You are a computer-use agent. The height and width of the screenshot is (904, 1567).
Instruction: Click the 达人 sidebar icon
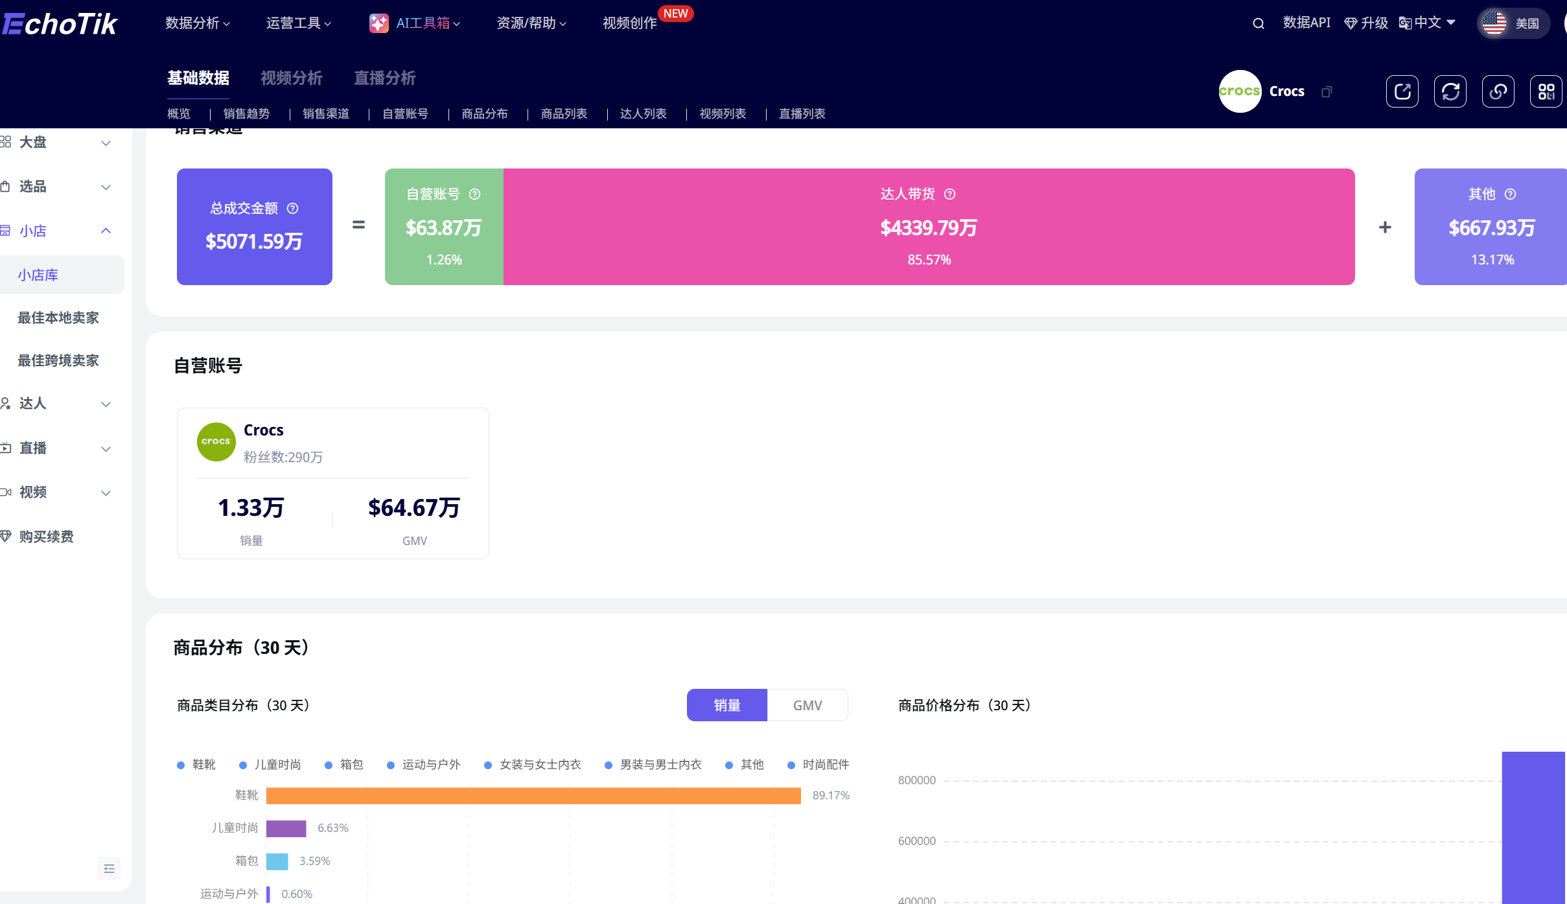click(6, 403)
